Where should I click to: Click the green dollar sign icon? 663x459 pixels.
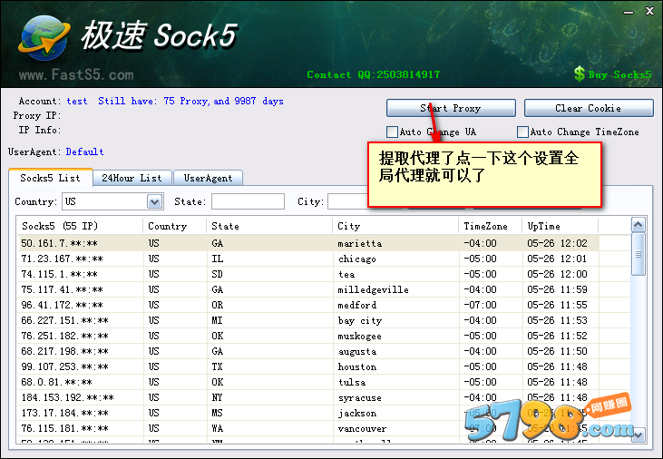coord(580,74)
